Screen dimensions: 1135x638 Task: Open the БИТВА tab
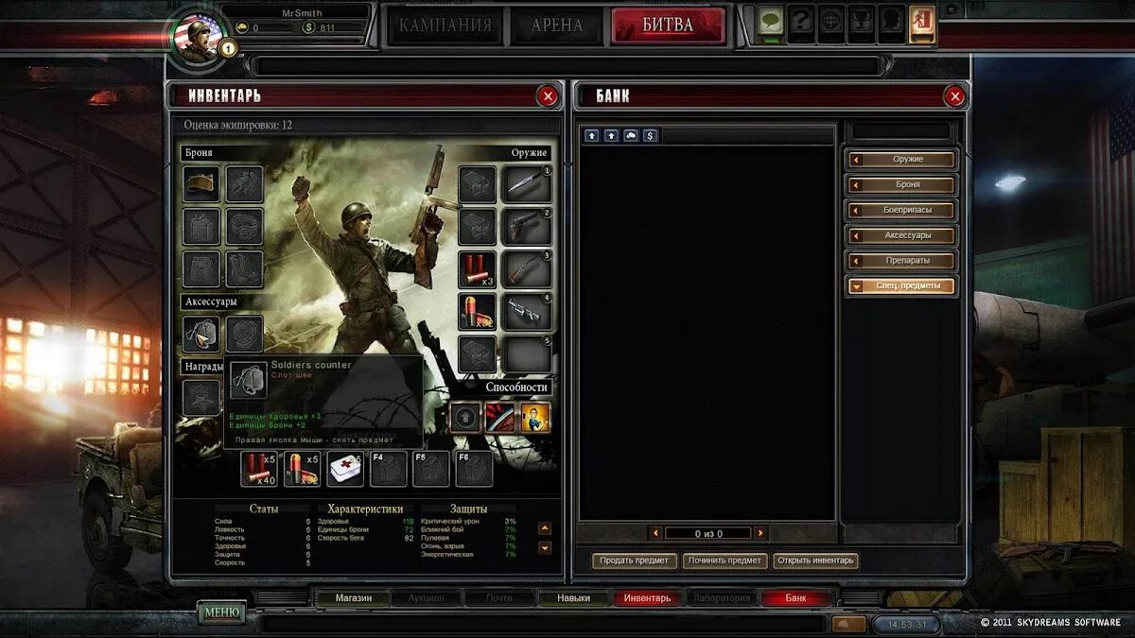(x=669, y=26)
